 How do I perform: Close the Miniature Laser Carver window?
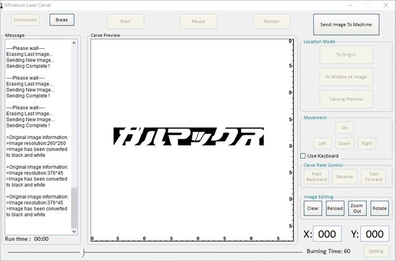[x=386, y=5]
